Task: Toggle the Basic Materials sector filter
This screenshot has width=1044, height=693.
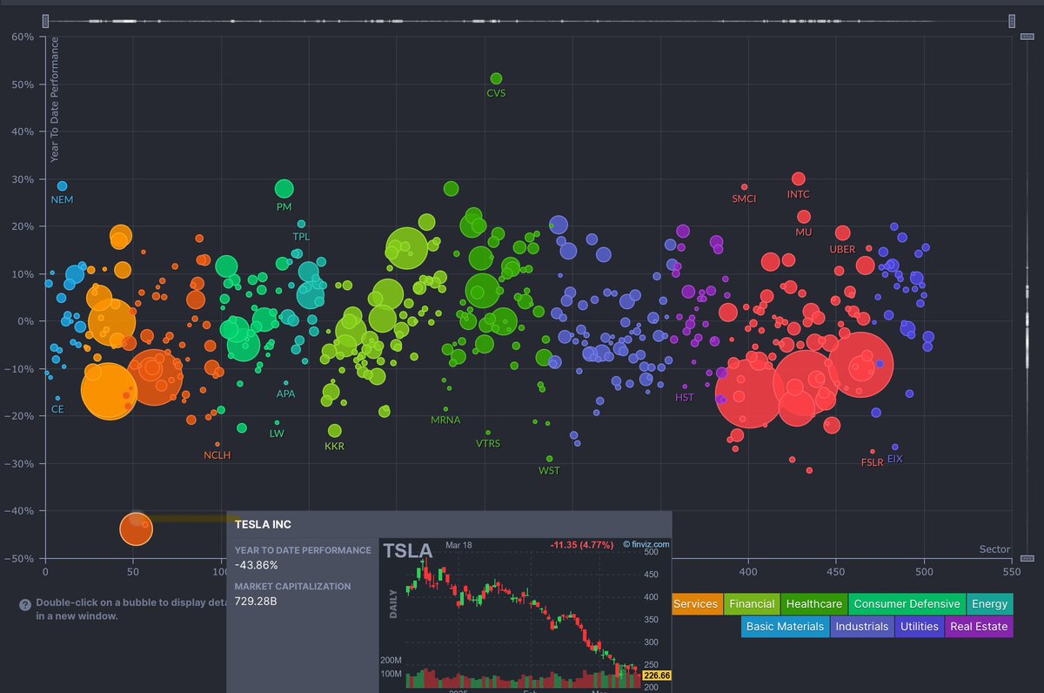Action: tap(785, 626)
